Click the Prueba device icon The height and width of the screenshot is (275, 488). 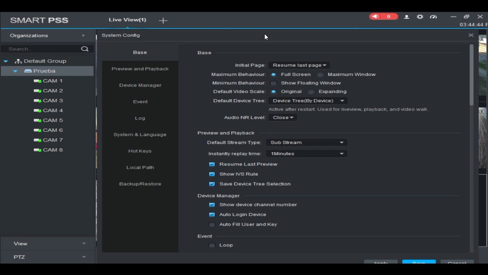[28, 71]
